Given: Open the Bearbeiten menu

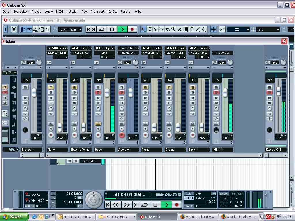Looking at the screenshot, I should (x=21, y=12).
